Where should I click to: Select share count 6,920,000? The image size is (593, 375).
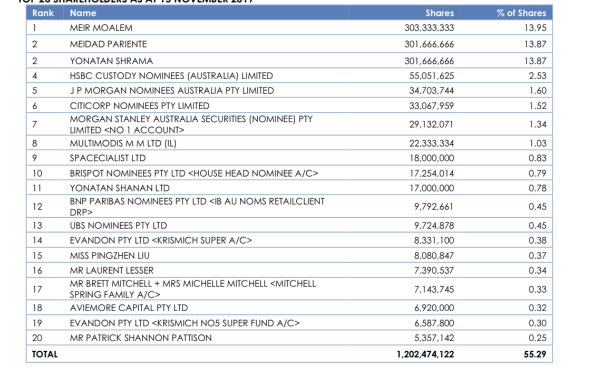[434, 308]
